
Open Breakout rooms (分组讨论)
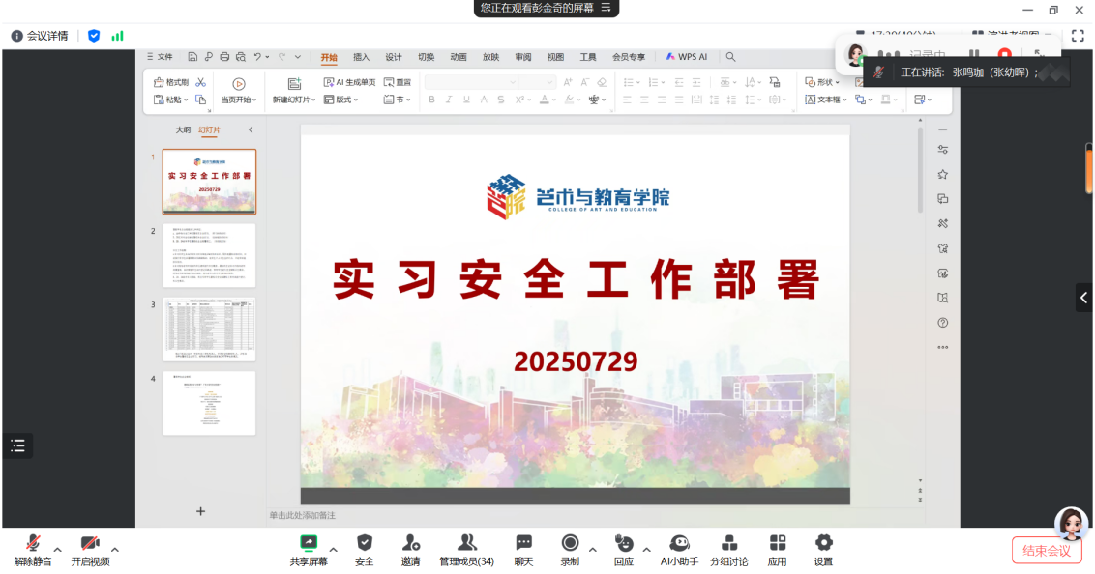coord(729,544)
